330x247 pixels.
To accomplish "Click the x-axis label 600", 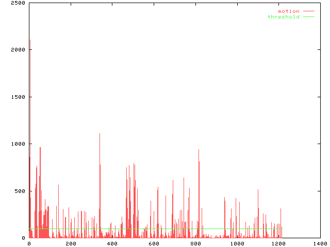I will coord(154,243).
